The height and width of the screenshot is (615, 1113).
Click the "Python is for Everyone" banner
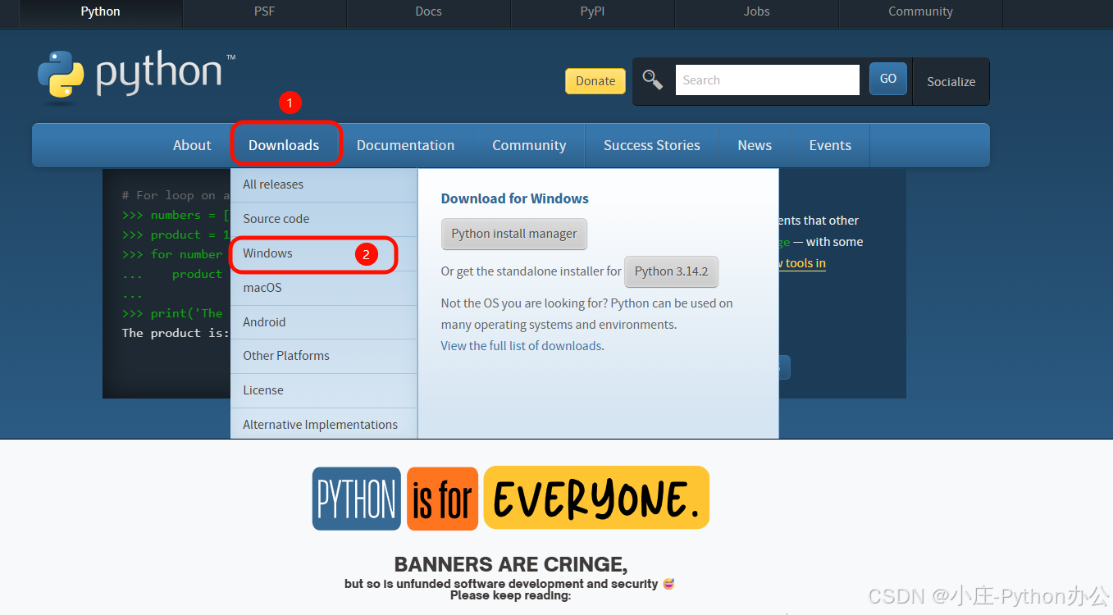510,498
